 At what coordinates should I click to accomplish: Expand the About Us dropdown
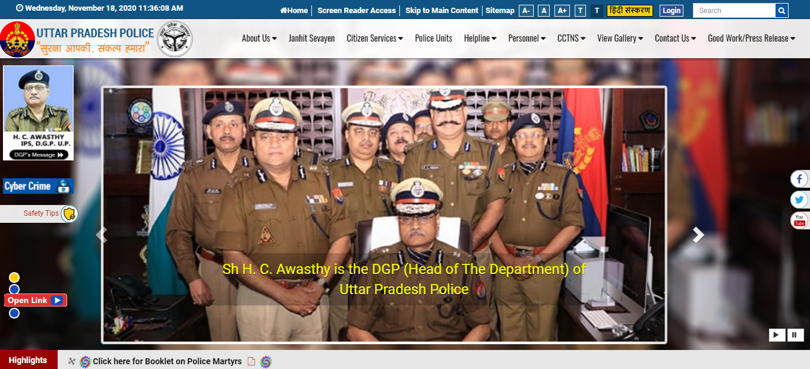(x=259, y=39)
